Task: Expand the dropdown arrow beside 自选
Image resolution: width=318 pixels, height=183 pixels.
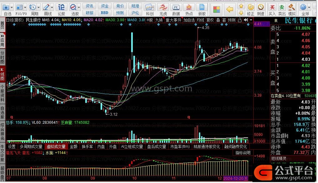Action: click(x=12, y=8)
